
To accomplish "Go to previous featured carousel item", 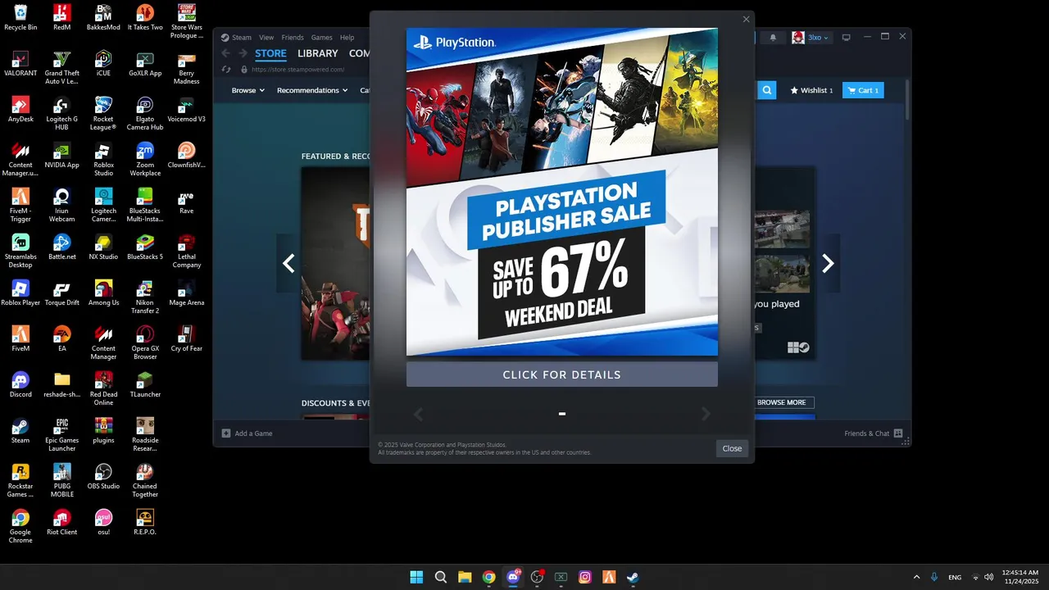I will [288, 263].
